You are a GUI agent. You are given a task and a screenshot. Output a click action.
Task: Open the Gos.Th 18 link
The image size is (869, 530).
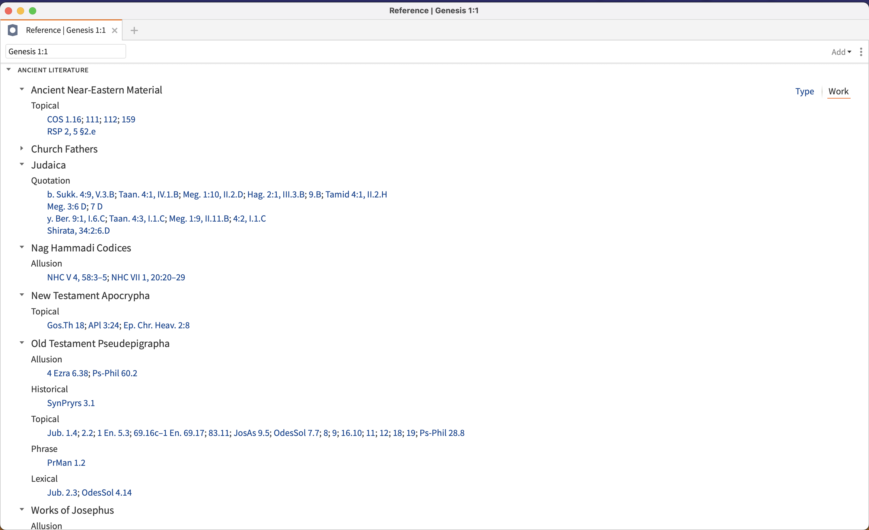point(65,325)
